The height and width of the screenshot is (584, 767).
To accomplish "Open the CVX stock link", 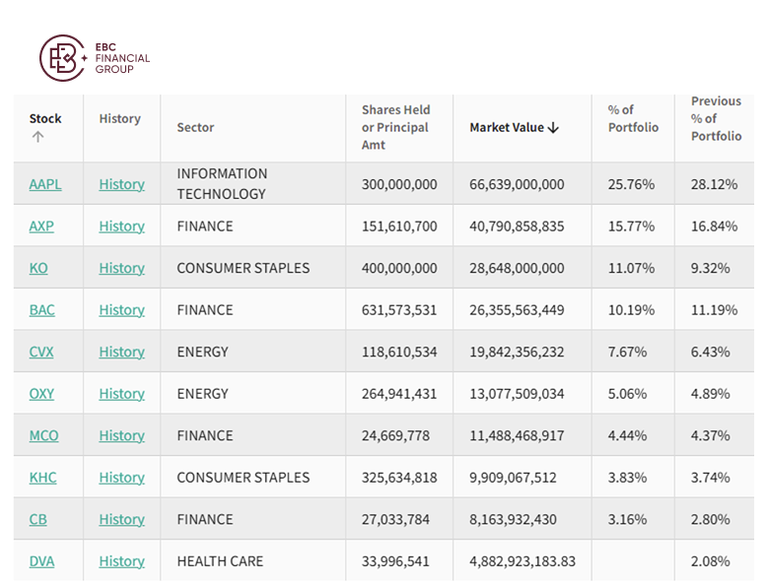I will click(41, 352).
